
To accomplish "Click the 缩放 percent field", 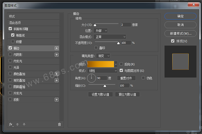I will coord(124,85).
